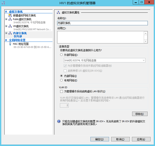Enable the 虚拟 LAN 标识 checkbox
This screenshot has height=146, width=155.
(x=62, y=92)
